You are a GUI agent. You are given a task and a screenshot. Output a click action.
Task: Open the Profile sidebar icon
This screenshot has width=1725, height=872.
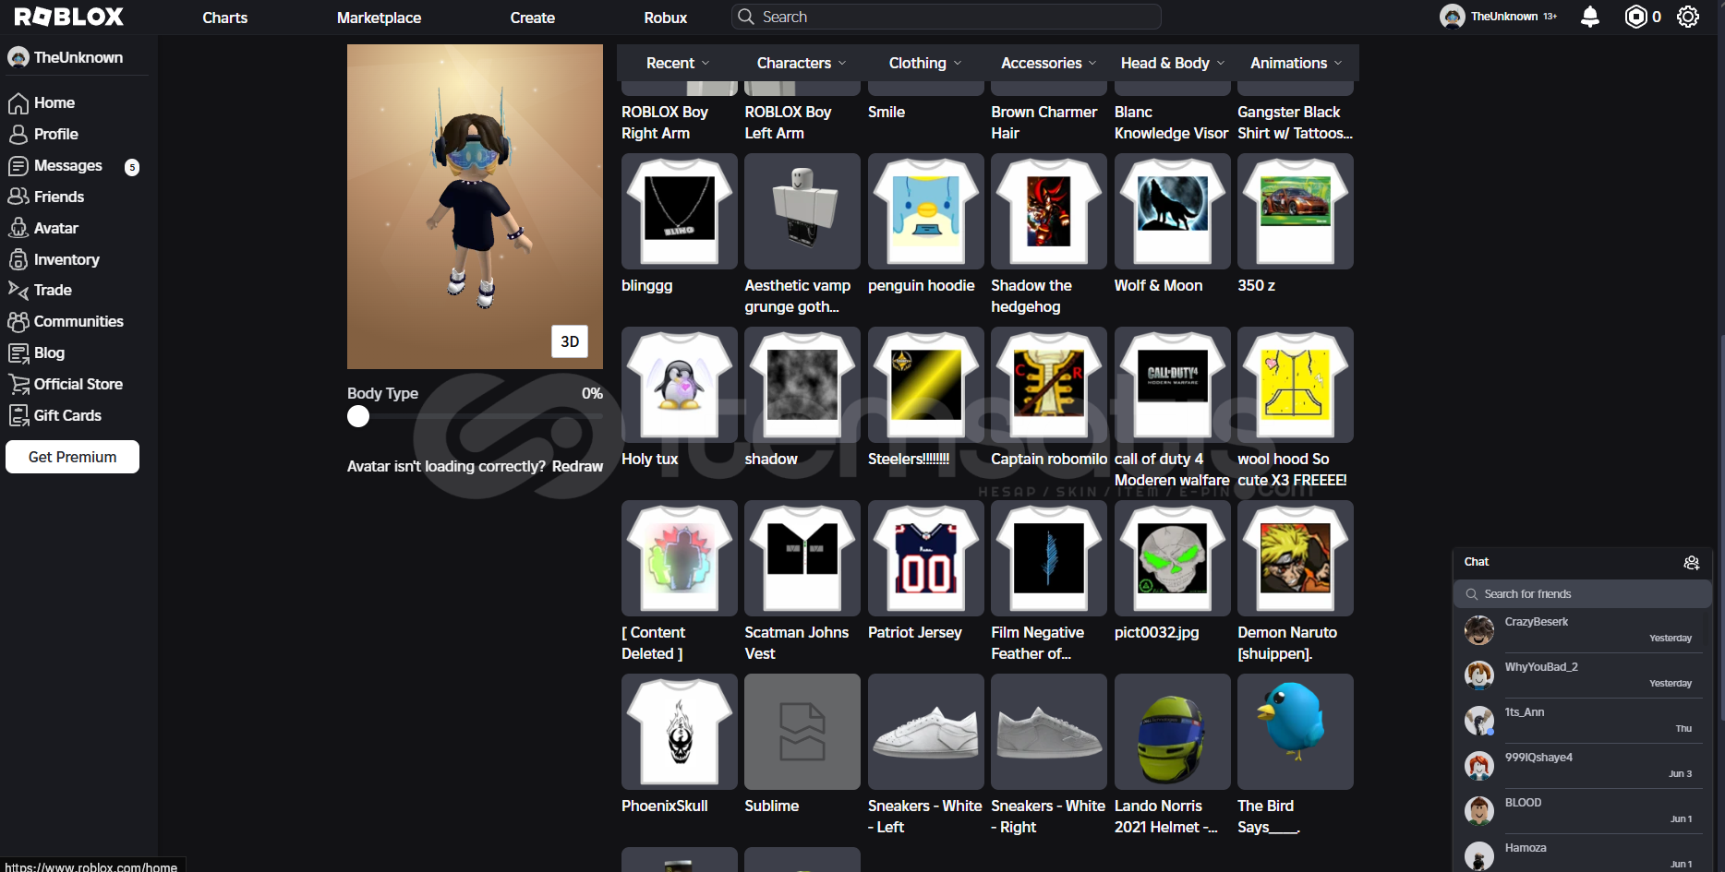18,134
